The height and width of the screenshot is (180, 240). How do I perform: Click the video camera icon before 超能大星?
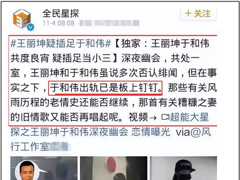[165, 117]
